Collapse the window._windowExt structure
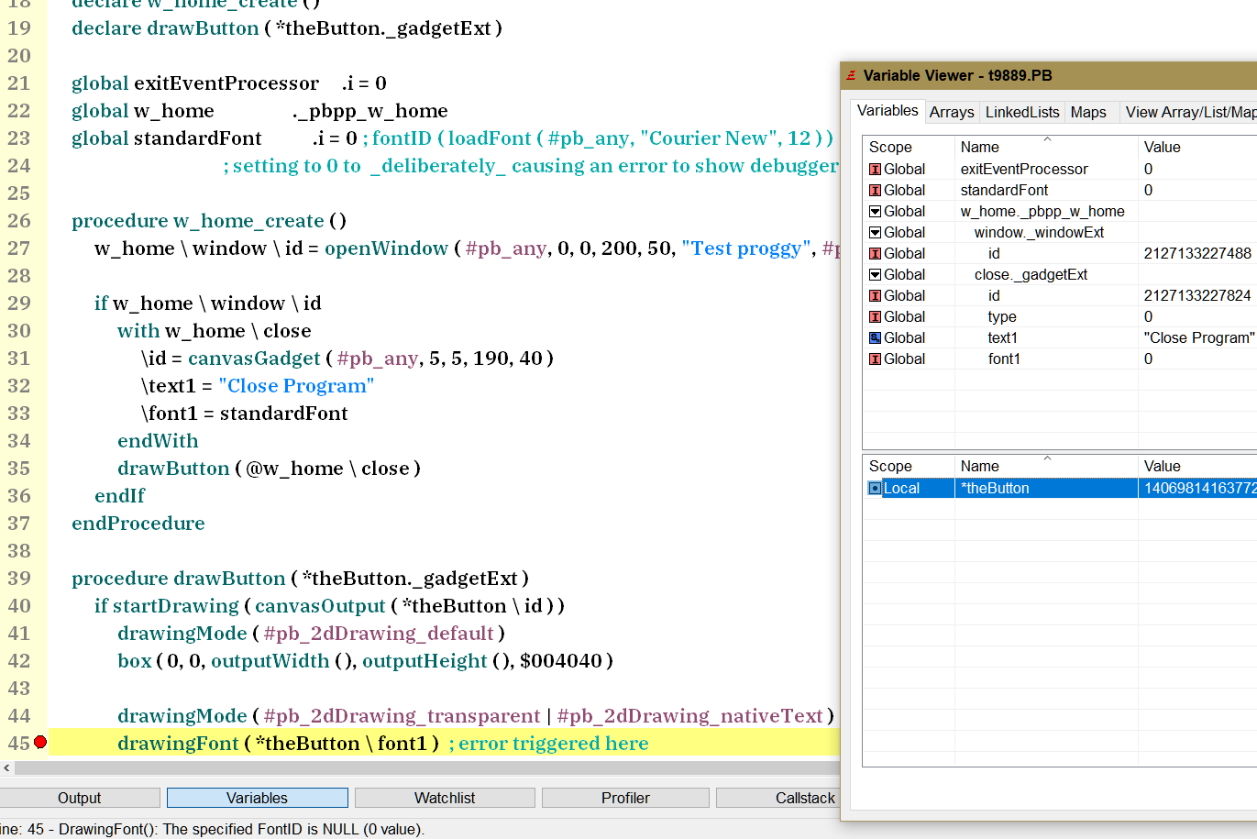The image size is (1257, 839). 875,232
